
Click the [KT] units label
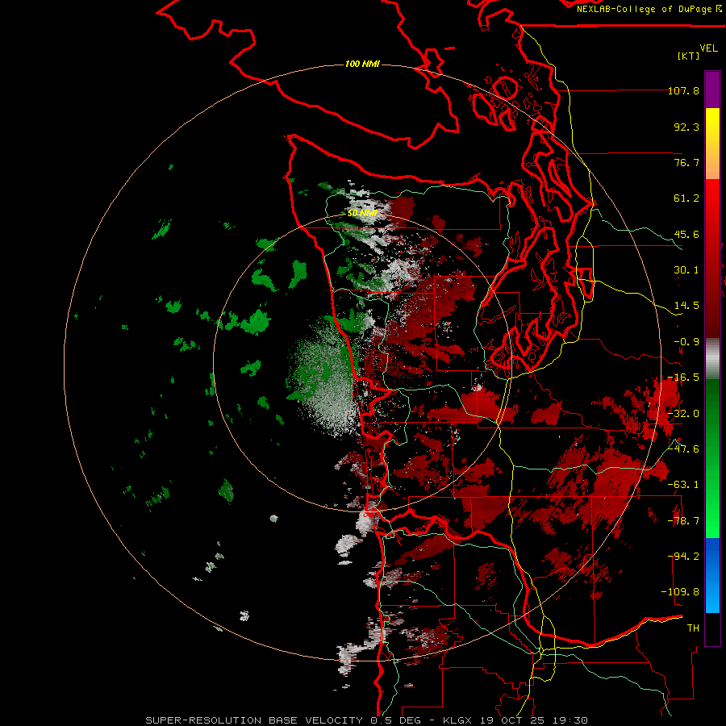(689, 56)
